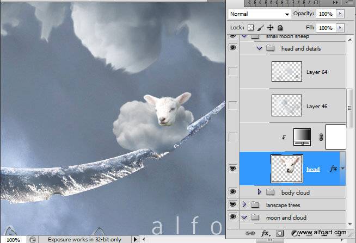Click the Fill percentage input field
Screen dimensions: 356x243
pos(326,28)
